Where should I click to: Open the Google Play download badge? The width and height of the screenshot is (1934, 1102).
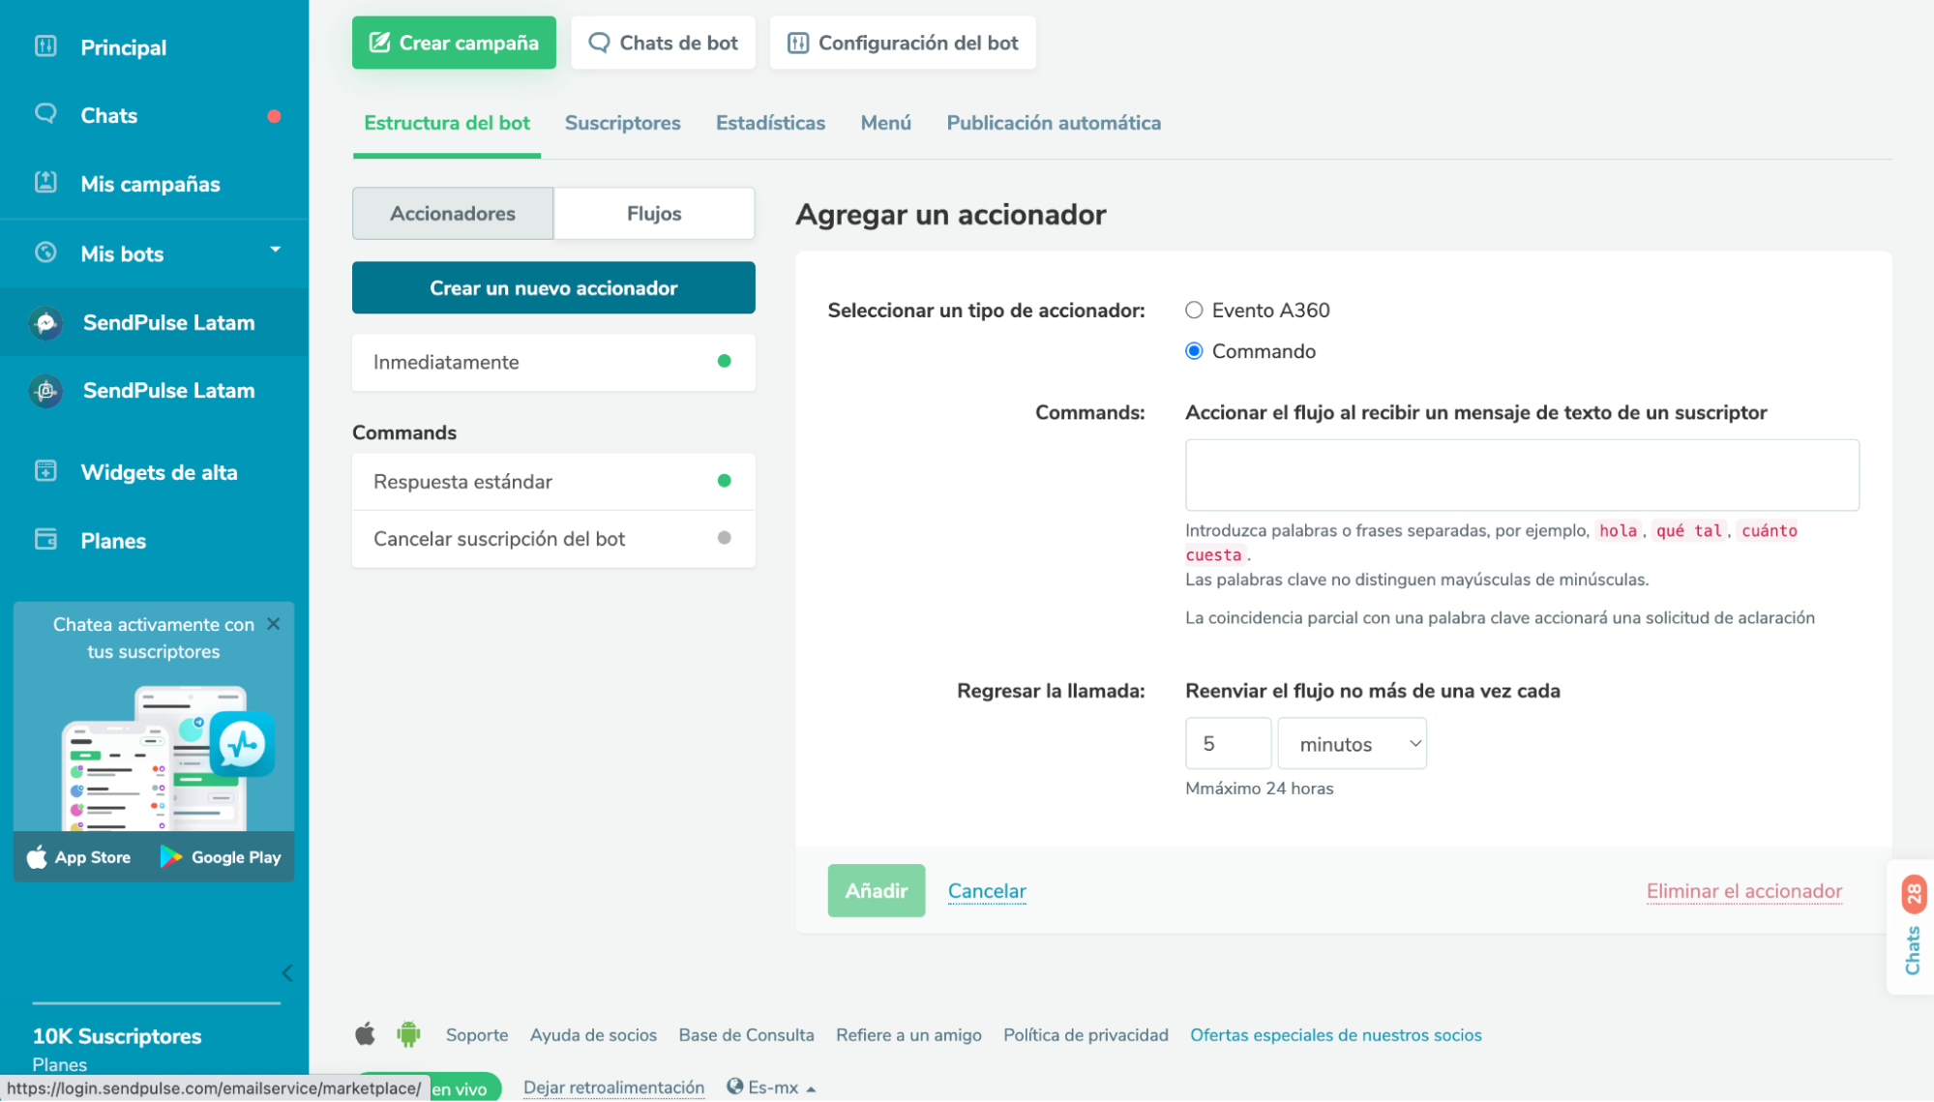point(221,857)
